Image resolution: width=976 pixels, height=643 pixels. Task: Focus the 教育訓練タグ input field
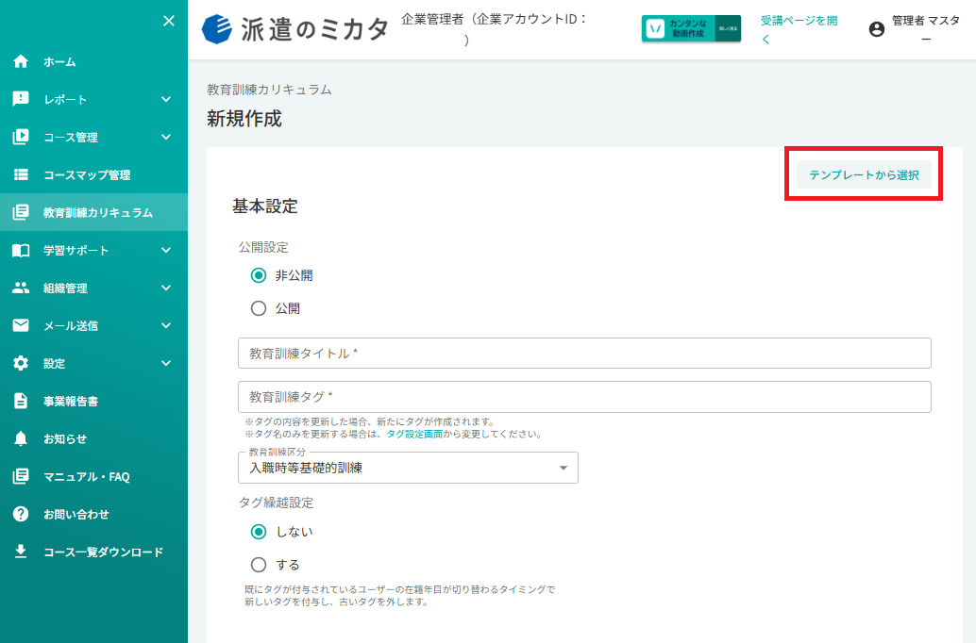click(584, 397)
